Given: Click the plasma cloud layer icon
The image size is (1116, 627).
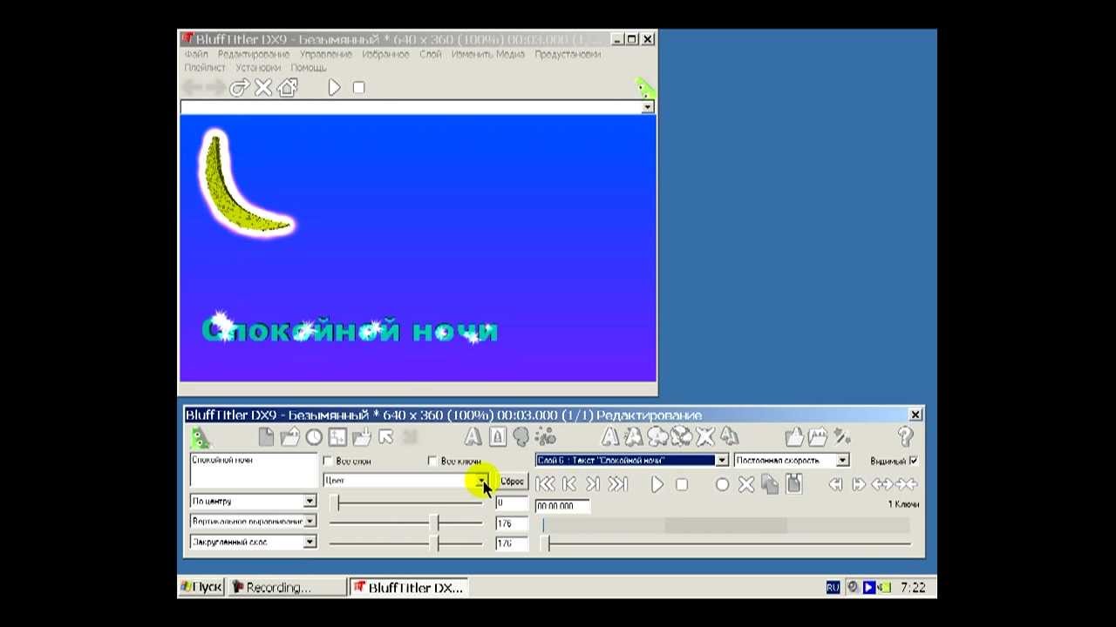Looking at the screenshot, I should pos(521,437).
